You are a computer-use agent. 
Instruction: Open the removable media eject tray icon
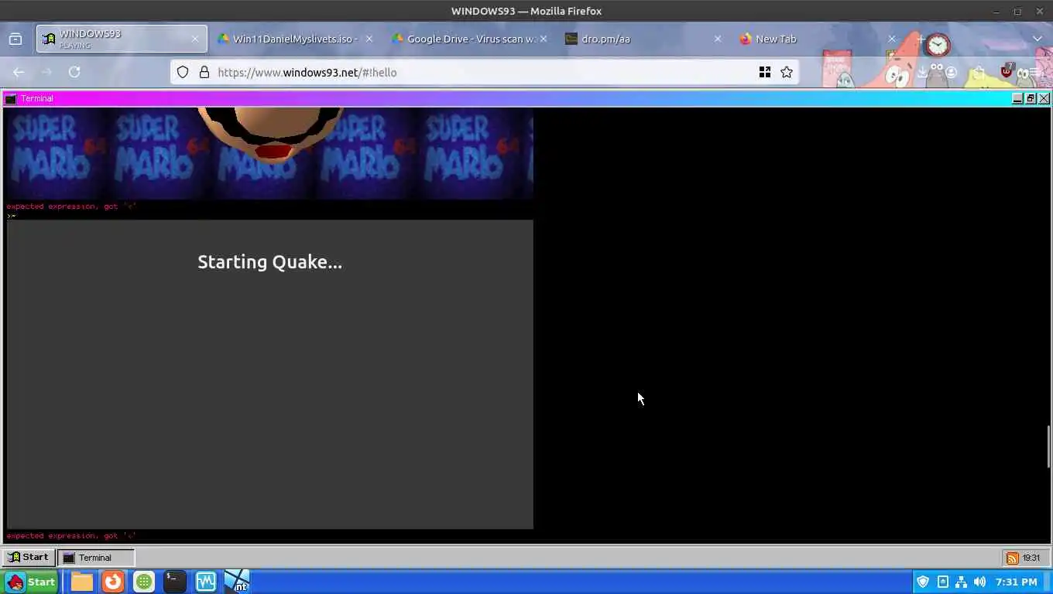(x=942, y=582)
